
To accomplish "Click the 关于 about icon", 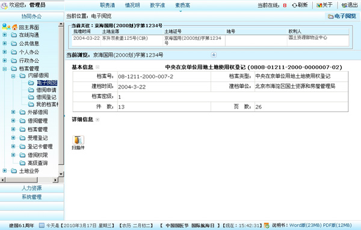I will [319, 5].
